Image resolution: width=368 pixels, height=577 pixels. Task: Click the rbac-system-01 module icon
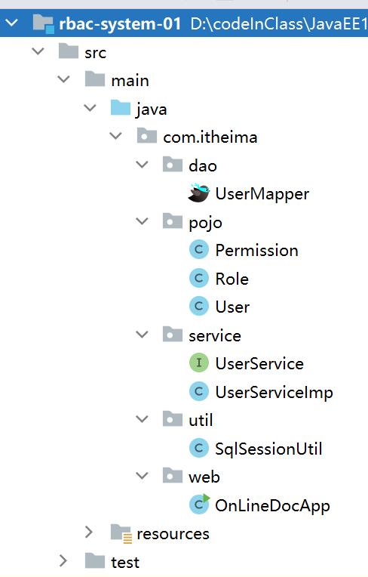click(43, 23)
